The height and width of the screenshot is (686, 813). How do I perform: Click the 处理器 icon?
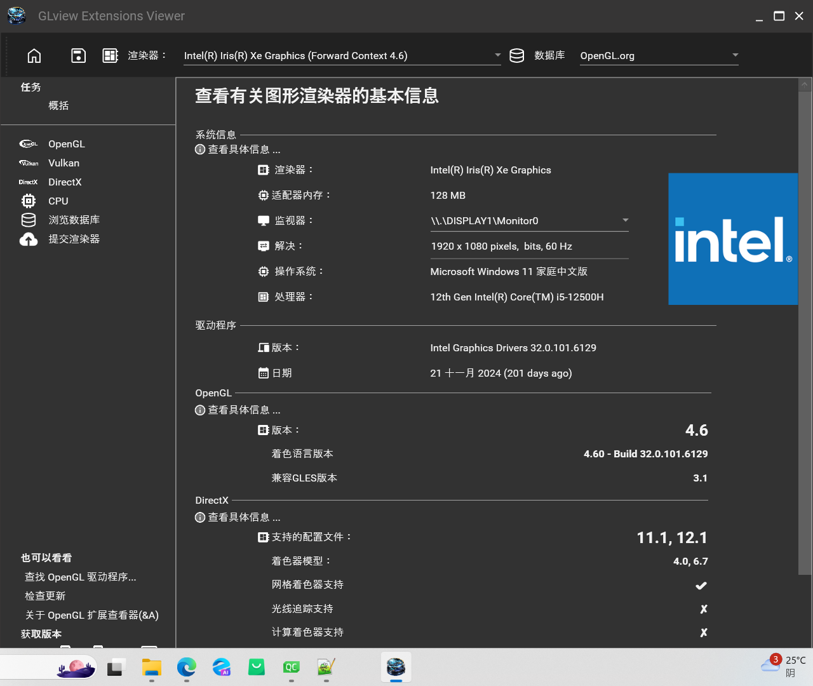pyautogui.click(x=264, y=297)
